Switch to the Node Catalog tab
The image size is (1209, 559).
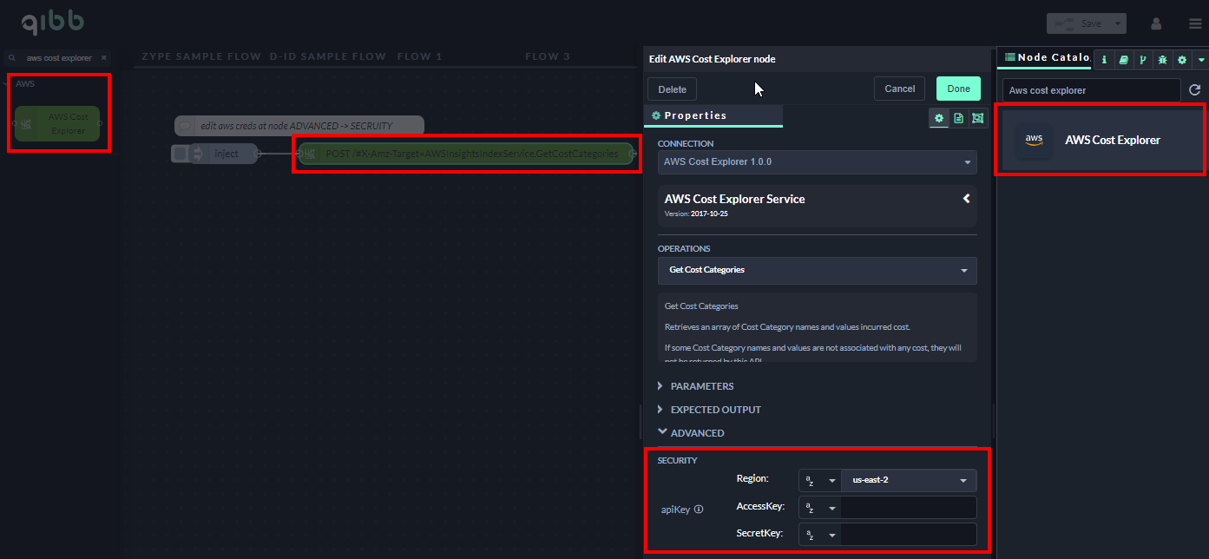pos(1046,57)
